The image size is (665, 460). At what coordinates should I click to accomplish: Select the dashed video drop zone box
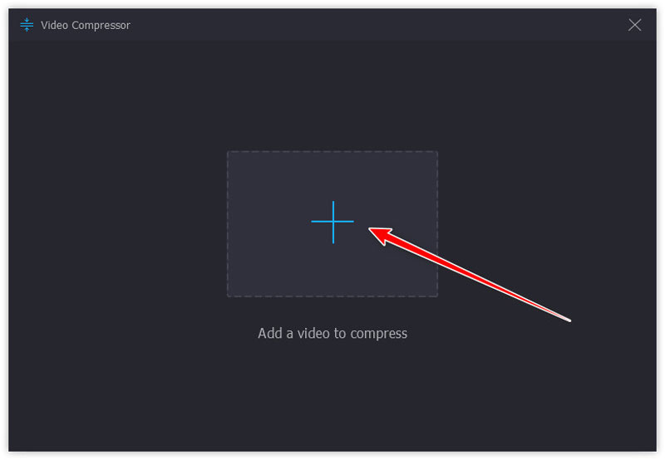coord(332,223)
